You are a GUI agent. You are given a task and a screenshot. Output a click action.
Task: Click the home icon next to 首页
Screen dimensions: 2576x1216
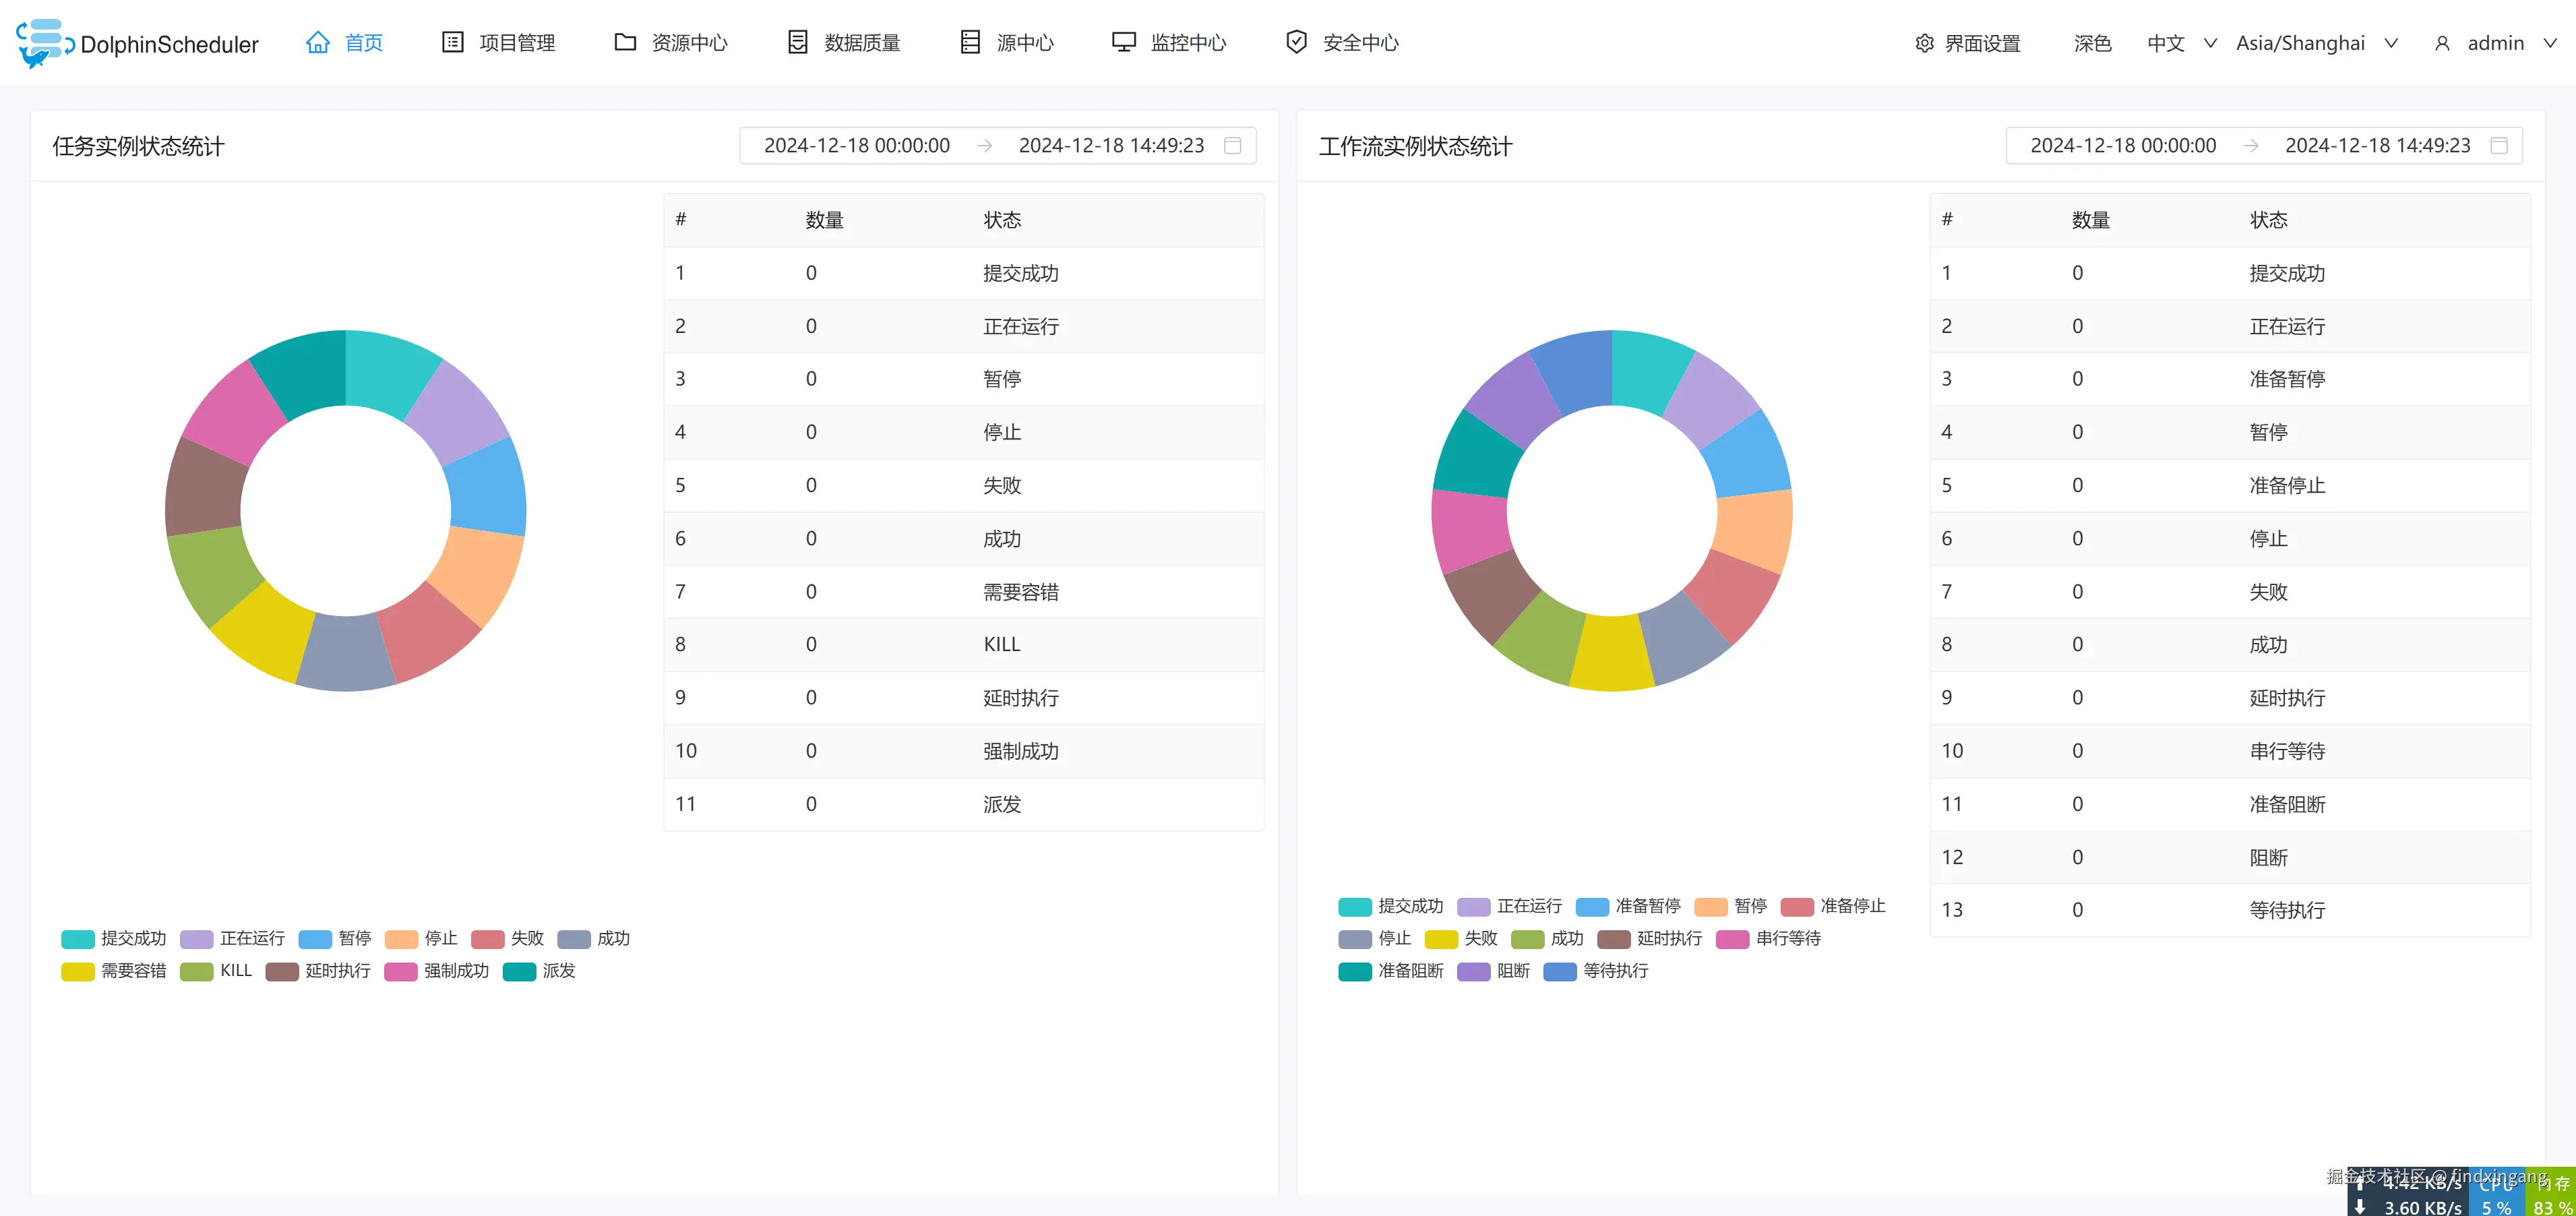point(317,42)
